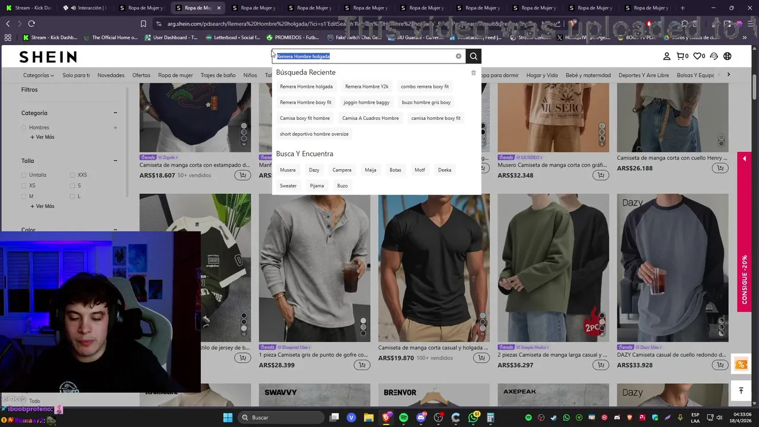Add ARS$26.188 Henley shirt to cart
Image resolution: width=759 pixels, height=427 pixels.
720,168
